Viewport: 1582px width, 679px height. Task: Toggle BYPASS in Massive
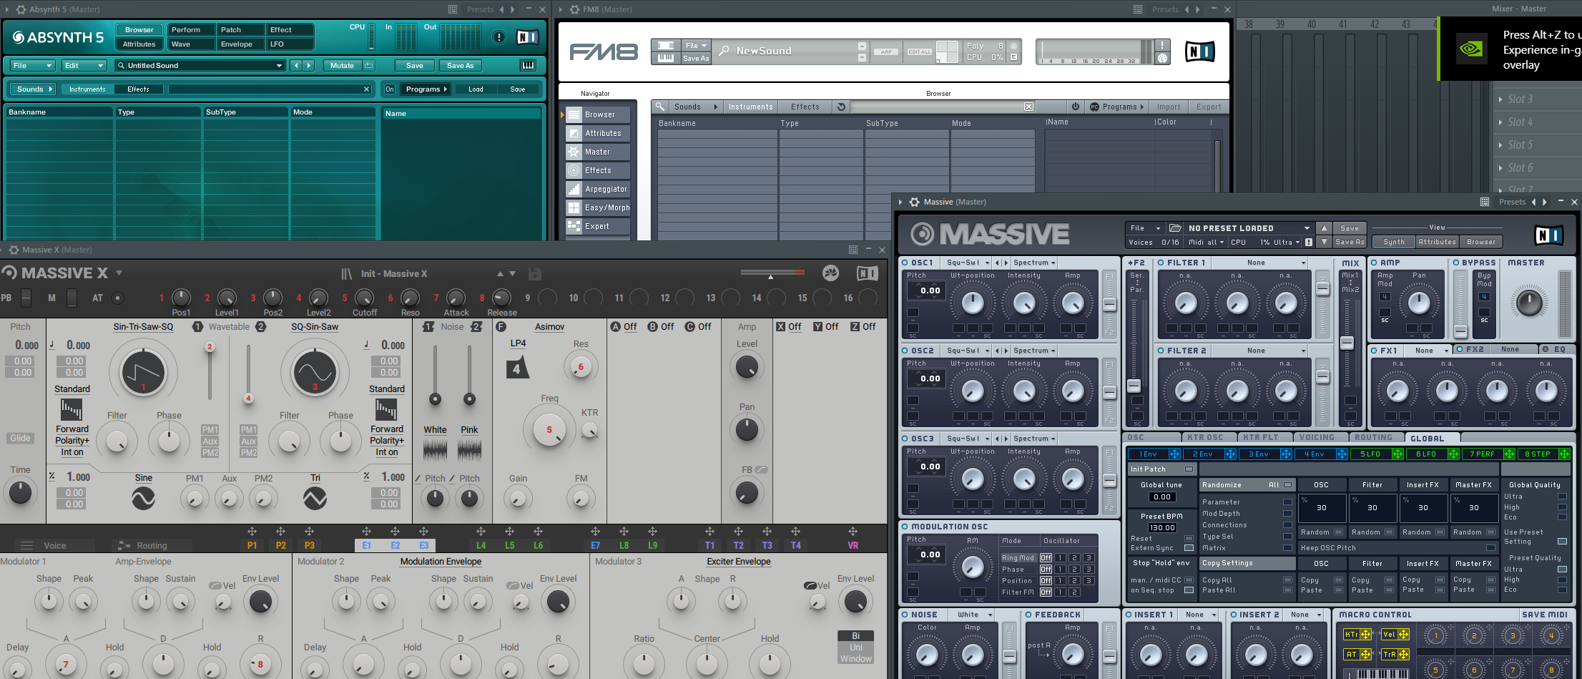1456,263
